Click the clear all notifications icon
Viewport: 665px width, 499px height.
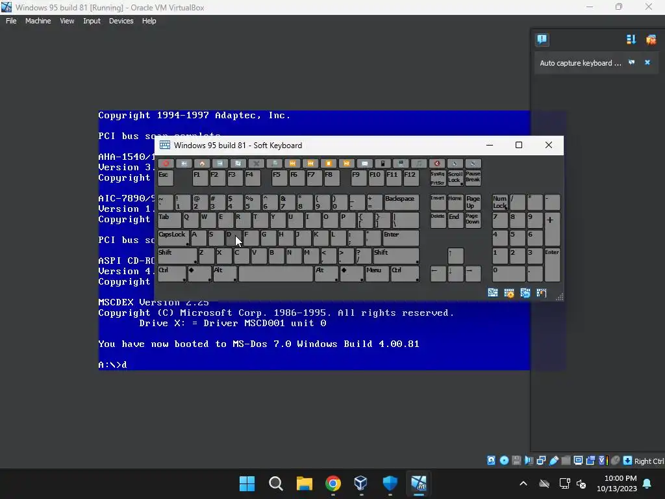tap(651, 40)
